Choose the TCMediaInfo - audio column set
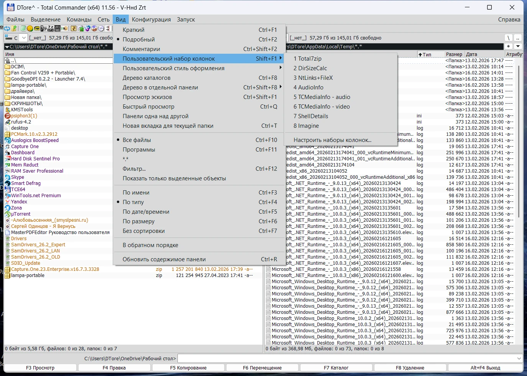 click(x=322, y=97)
